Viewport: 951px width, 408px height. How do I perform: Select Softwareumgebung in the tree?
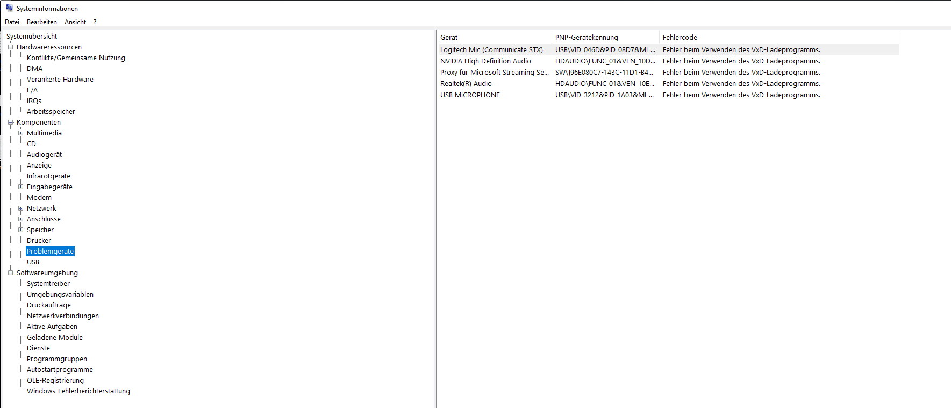(47, 273)
